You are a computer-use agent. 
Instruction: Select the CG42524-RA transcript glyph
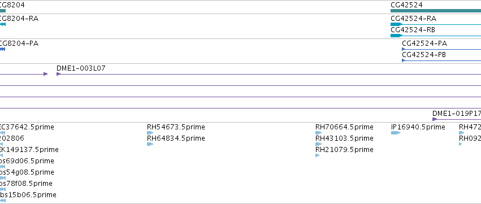pos(436,24)
